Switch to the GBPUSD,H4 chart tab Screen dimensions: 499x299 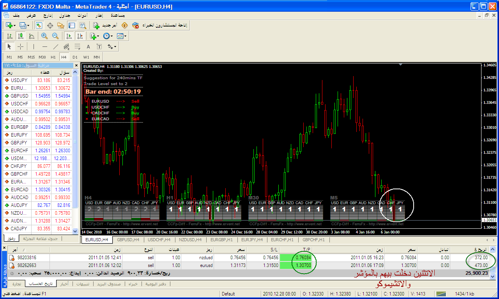coord(128,240)
